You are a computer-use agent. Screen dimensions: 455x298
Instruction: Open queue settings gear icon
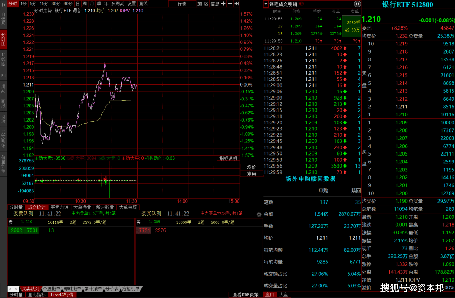pos(259,214)
